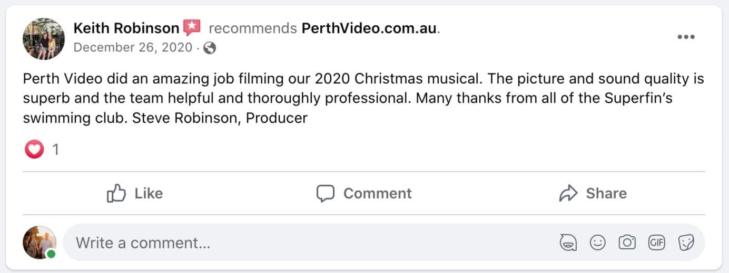
Task: Click the review text about Christmas musical
Action: click(363, 99)
